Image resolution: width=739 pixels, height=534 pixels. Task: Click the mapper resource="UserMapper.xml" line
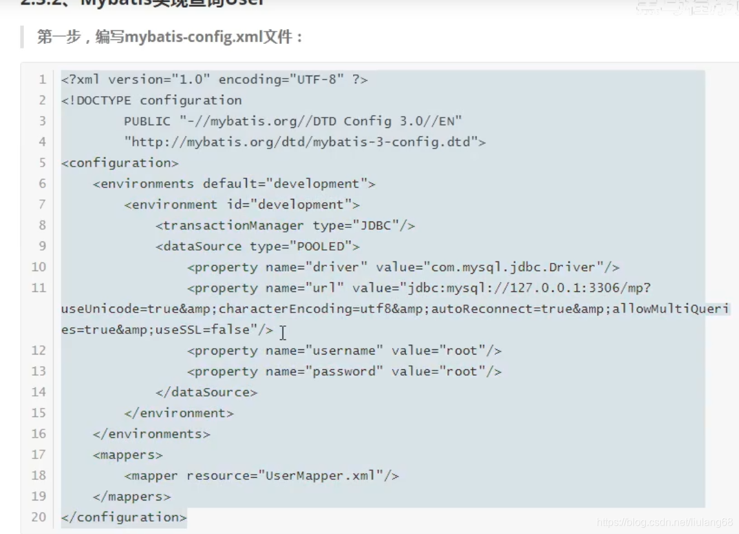(262, 475)
